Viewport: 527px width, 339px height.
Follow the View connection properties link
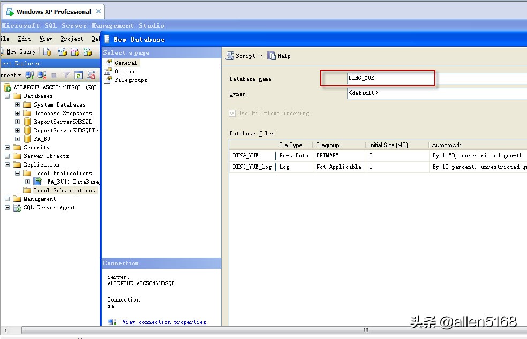coord(164,322)
